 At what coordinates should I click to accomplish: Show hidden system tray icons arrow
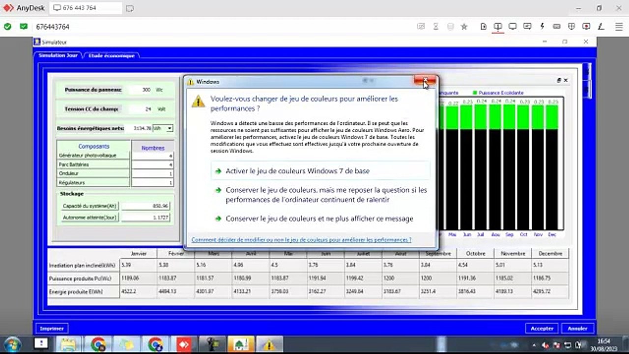tap(534, 344)
